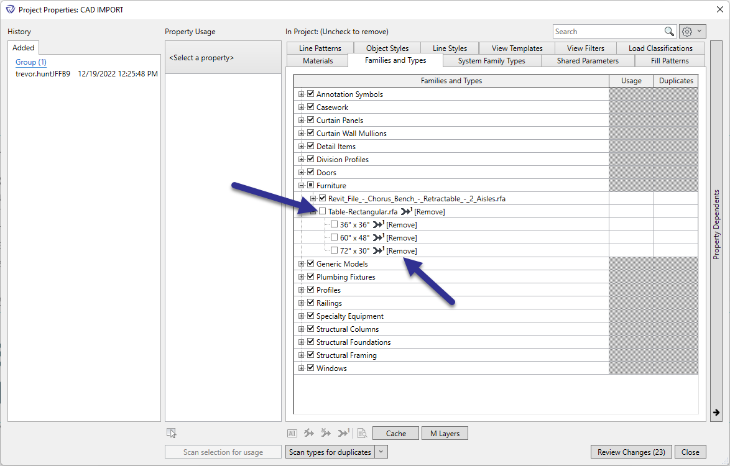Check the Table-Rectangular.rfa checkbox
This screenshot has width=730, height=466.
322,211
